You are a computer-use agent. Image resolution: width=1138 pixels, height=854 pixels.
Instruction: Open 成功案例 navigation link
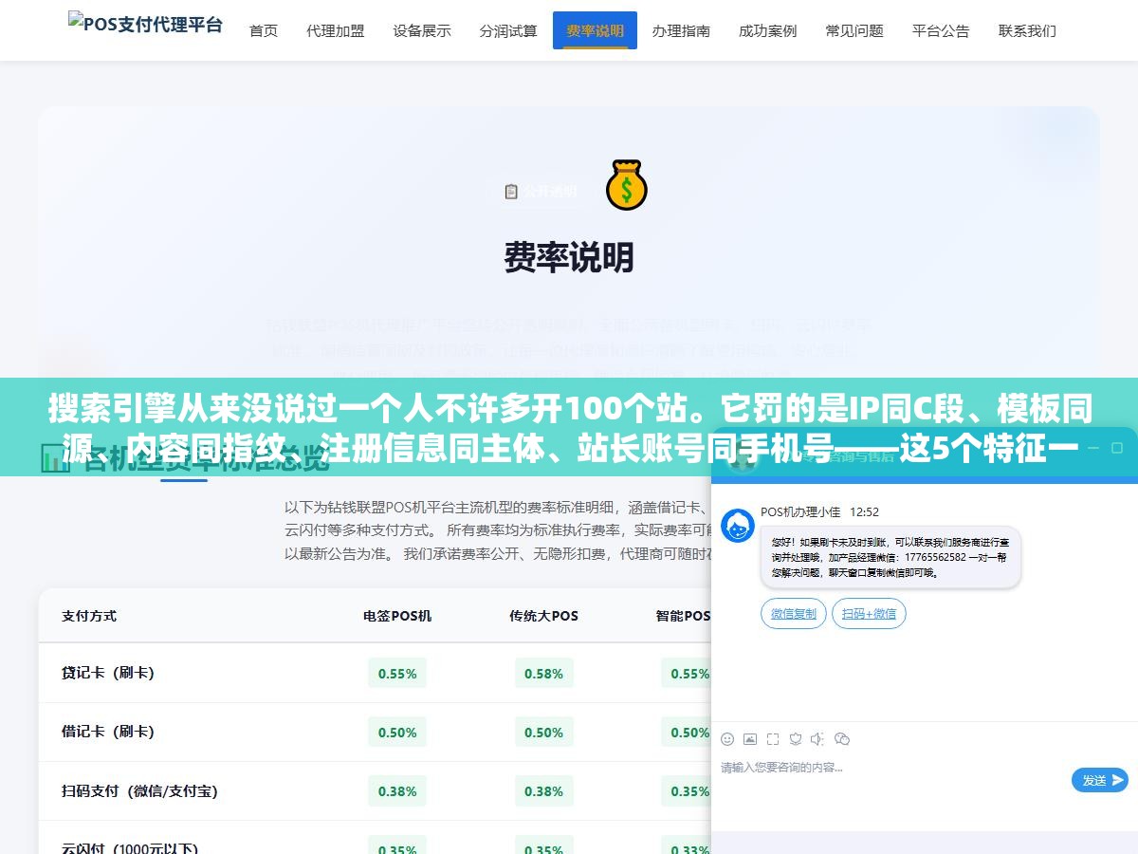768,30
